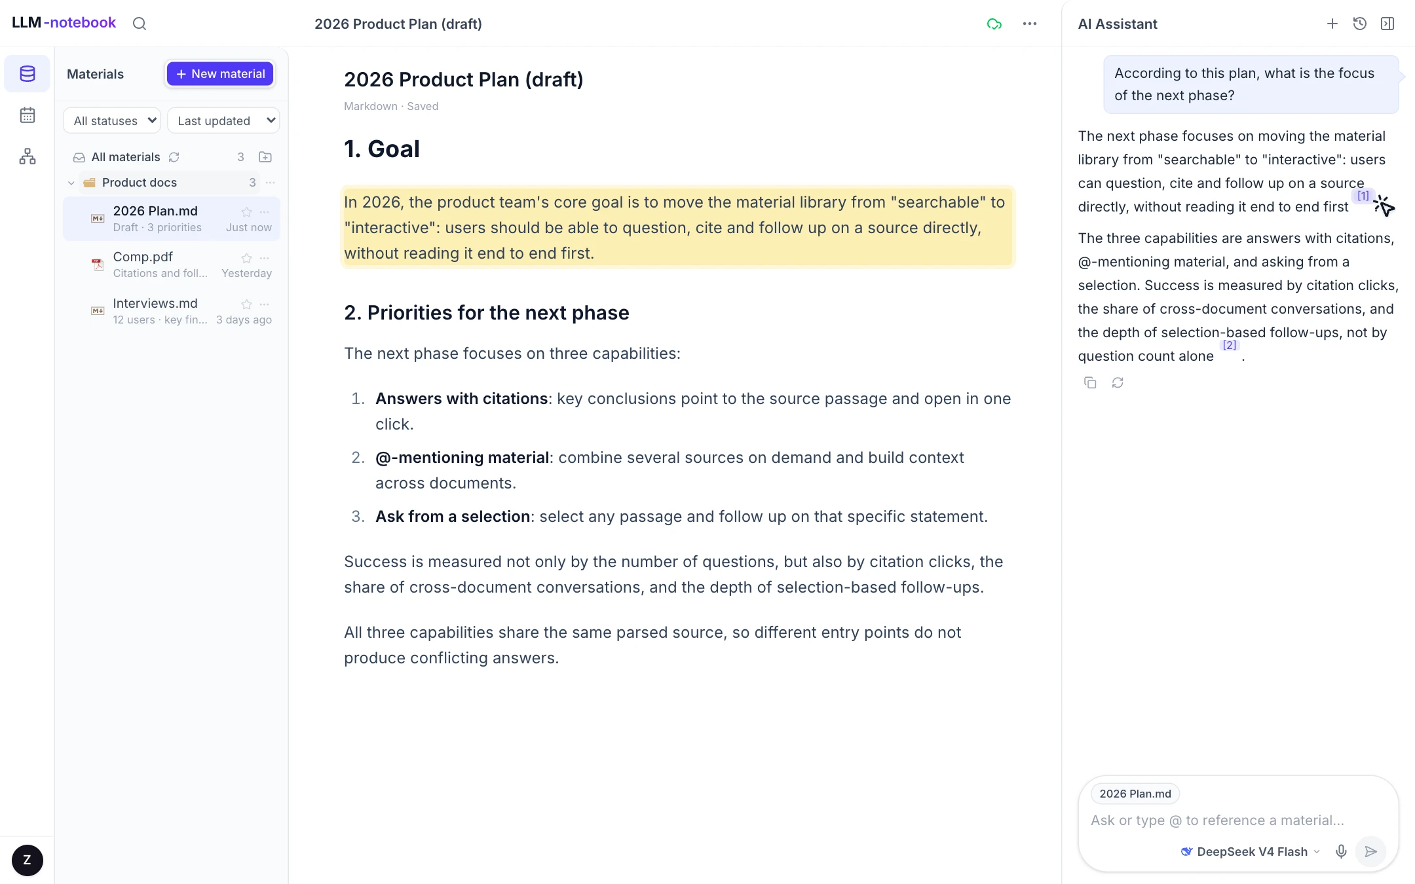Collapse the AI Assistant panel
This screenshot has width=1415, height=884.
click(x=1387, y=24)
